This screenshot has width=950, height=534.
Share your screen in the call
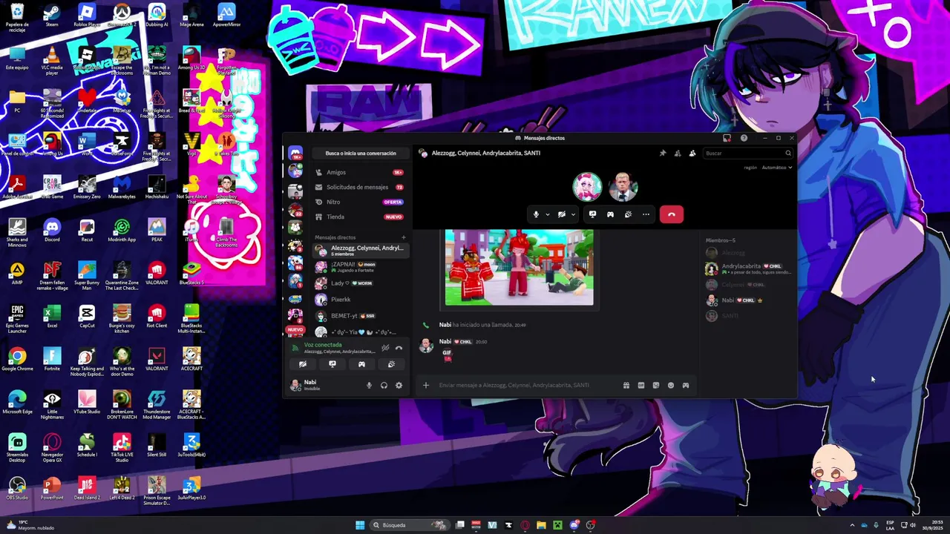point(592,214)
